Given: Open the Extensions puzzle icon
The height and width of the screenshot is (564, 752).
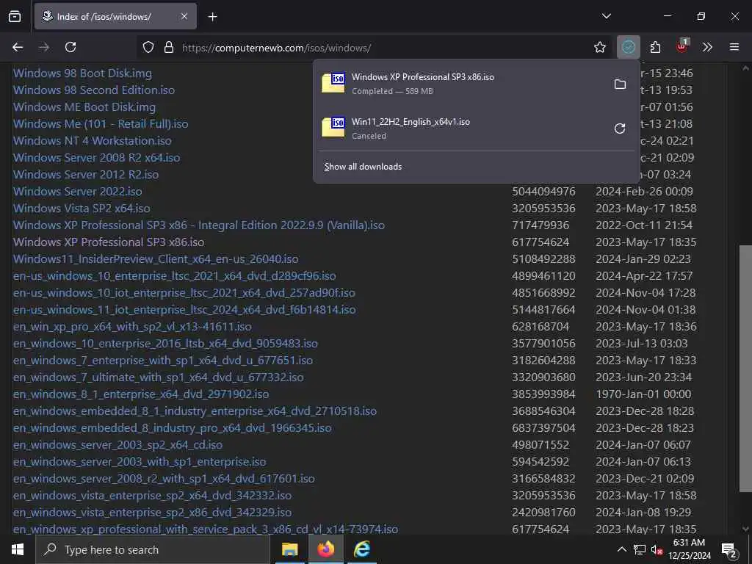Looking at the screenshot, I should (x=655, y=47).
